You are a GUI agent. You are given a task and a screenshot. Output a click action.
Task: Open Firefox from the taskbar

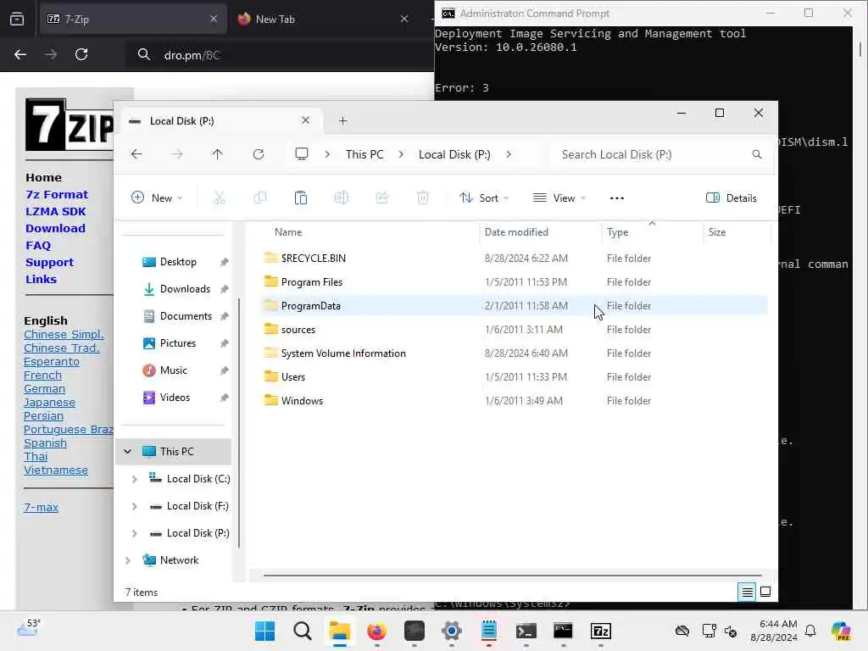[x=377, y=631]
